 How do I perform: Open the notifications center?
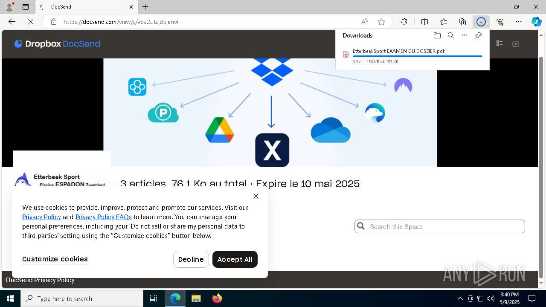click(532, 298)
